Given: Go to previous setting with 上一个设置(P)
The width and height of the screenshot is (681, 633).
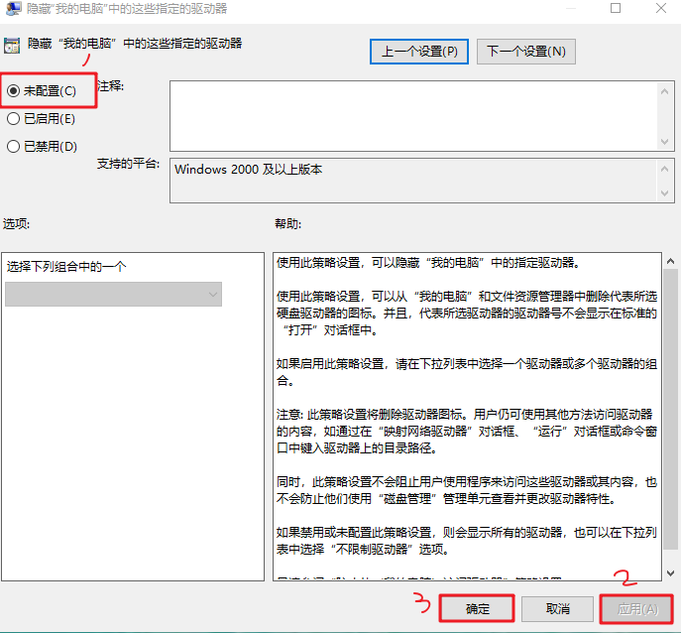Looking at the screenshot, I should [x=419, y=51].
